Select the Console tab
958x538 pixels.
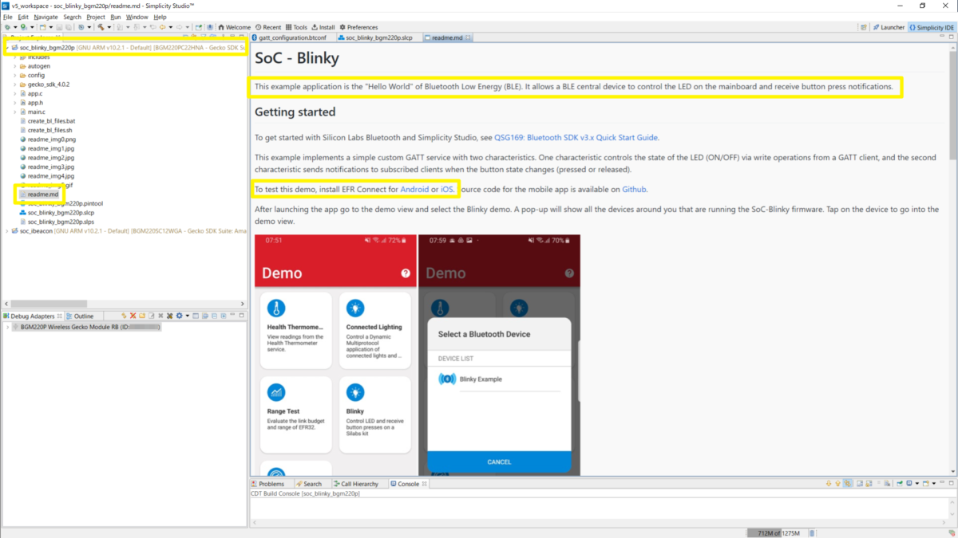(408, 484)
